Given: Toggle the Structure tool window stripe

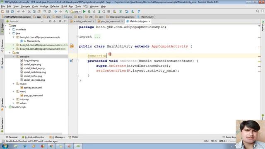Looking at the screenshot, I should [x=2, y=46].
